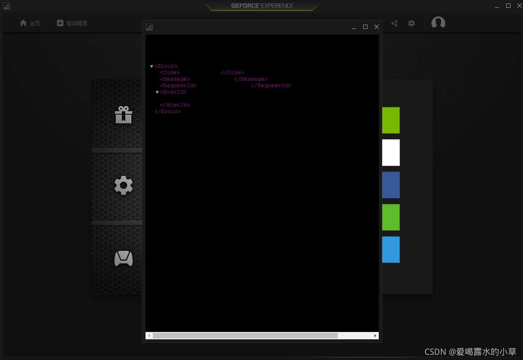
Task: Click the closing Error tag
Action: click(168, 112)
